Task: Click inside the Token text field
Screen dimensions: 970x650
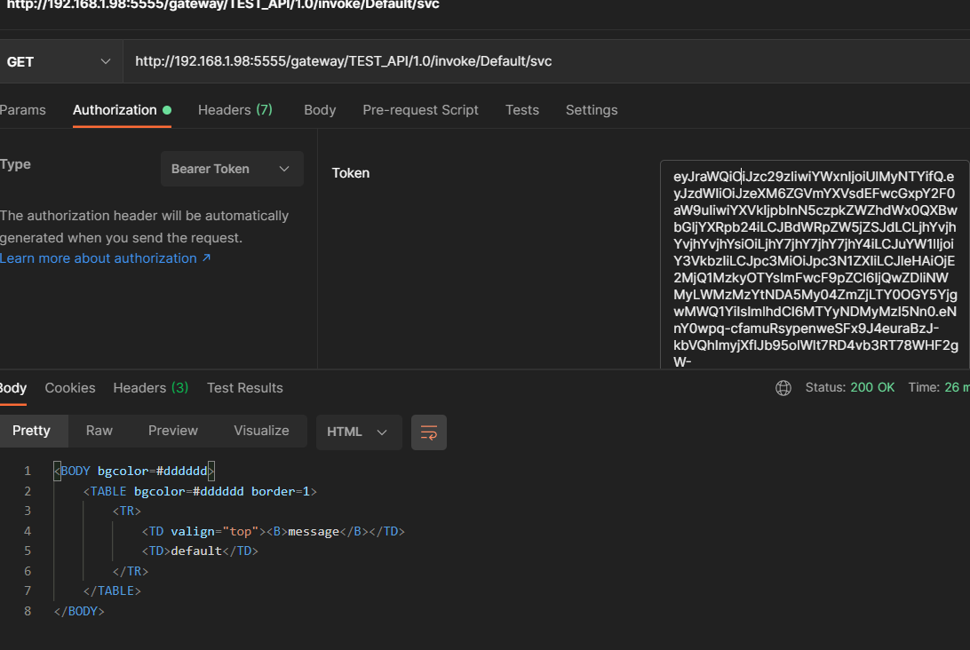Action: [x=814, y=266]
